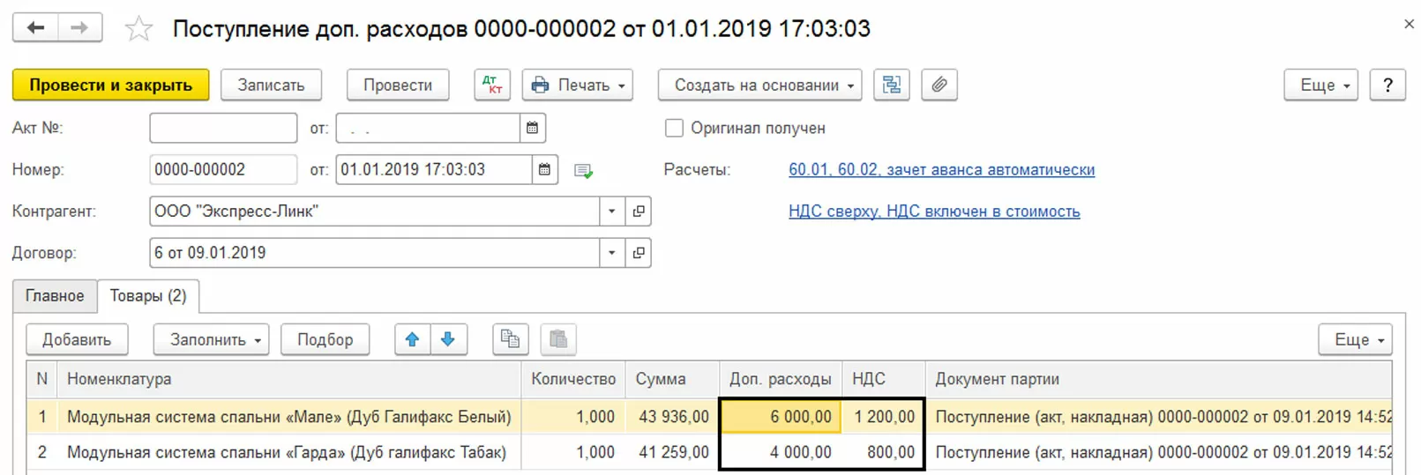Switch to the Главное tab

(55, 296)
